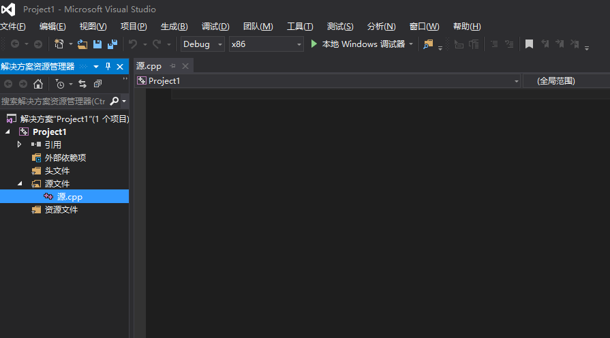Screen dimensions: 610x338
Task: Click the Solution Explorer search field
Action: click(54, 101)
